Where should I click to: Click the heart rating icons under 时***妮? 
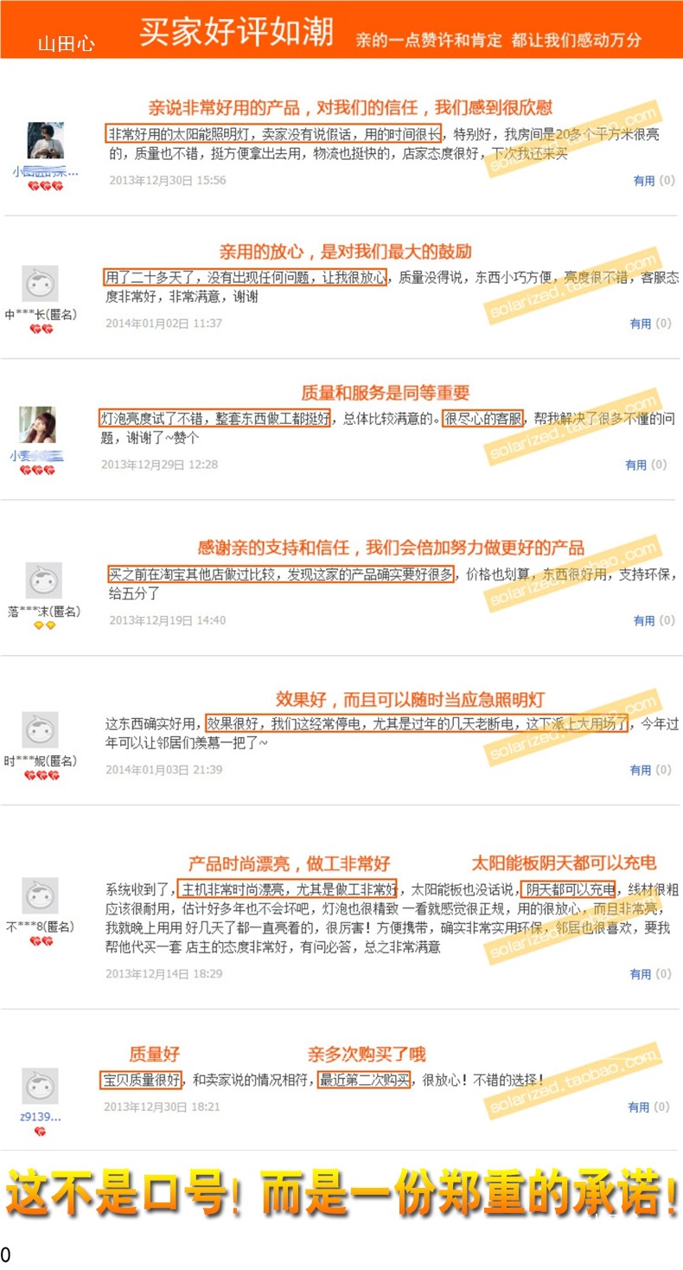pos(41,776)
